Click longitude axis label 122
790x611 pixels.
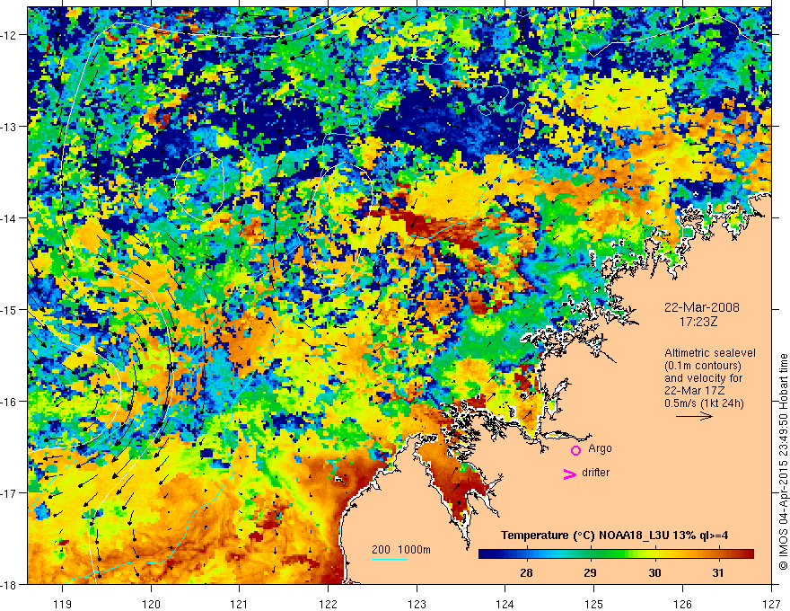pyautogui.click(x=328, y=605)
